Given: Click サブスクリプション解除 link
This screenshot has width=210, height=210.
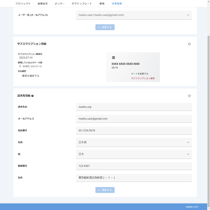Looking at the screenshot, I should click(143, 78).
